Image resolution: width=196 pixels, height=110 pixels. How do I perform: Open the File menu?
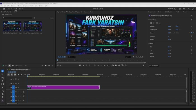point(1,6)
